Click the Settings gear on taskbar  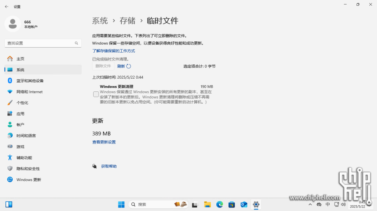pyautogui.click(x=256, y=204)
